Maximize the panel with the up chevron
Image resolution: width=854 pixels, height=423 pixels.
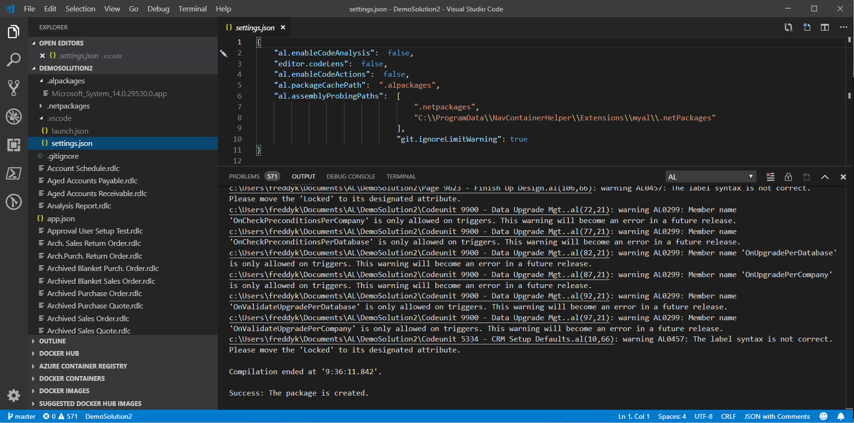tap(825, 177)
